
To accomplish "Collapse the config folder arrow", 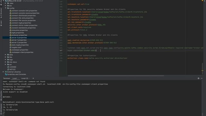I will (6, 8).
